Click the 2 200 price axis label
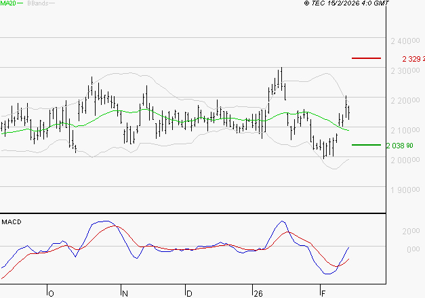This screenshot has width=425, height=298. [405, 100]
